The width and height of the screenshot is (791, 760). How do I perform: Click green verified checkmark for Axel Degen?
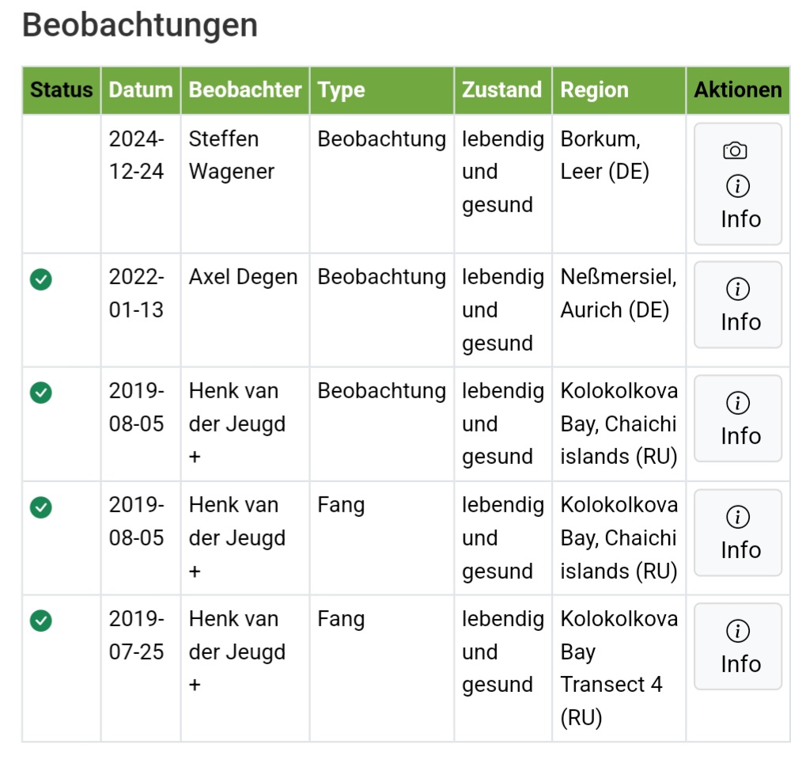coord(41,279)
